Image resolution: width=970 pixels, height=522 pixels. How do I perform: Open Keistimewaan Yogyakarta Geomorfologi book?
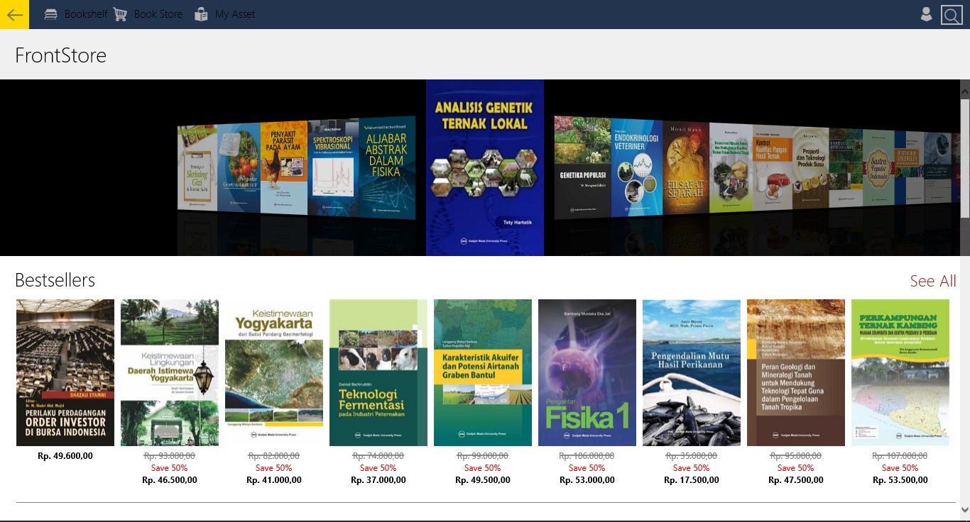coord(274,372)
